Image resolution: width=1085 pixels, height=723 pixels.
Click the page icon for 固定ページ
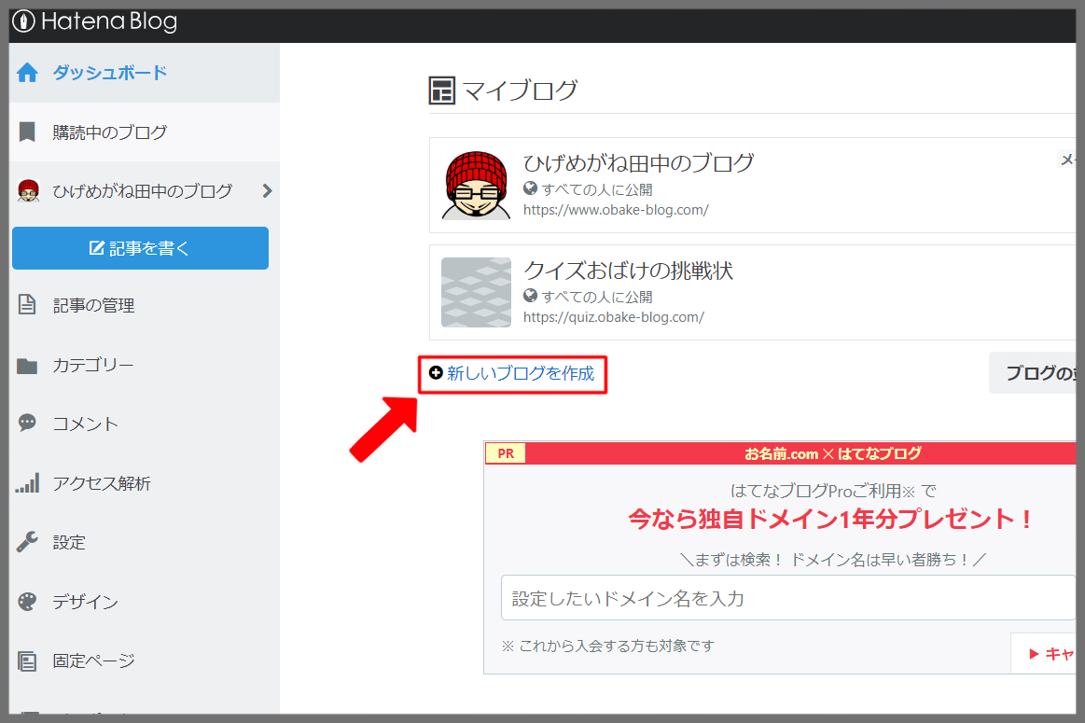pos(27,661)
